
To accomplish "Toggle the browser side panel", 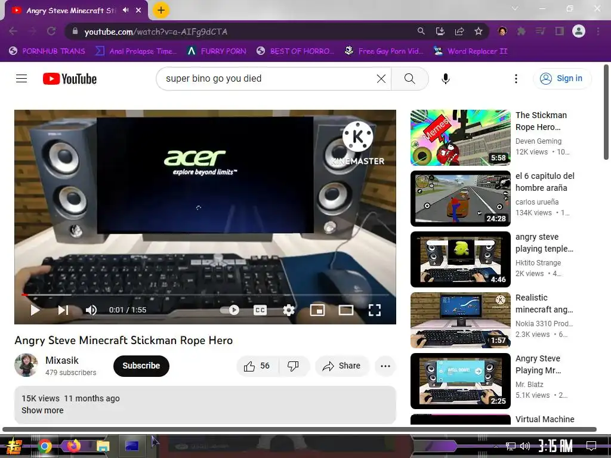I will pos(560,31).
